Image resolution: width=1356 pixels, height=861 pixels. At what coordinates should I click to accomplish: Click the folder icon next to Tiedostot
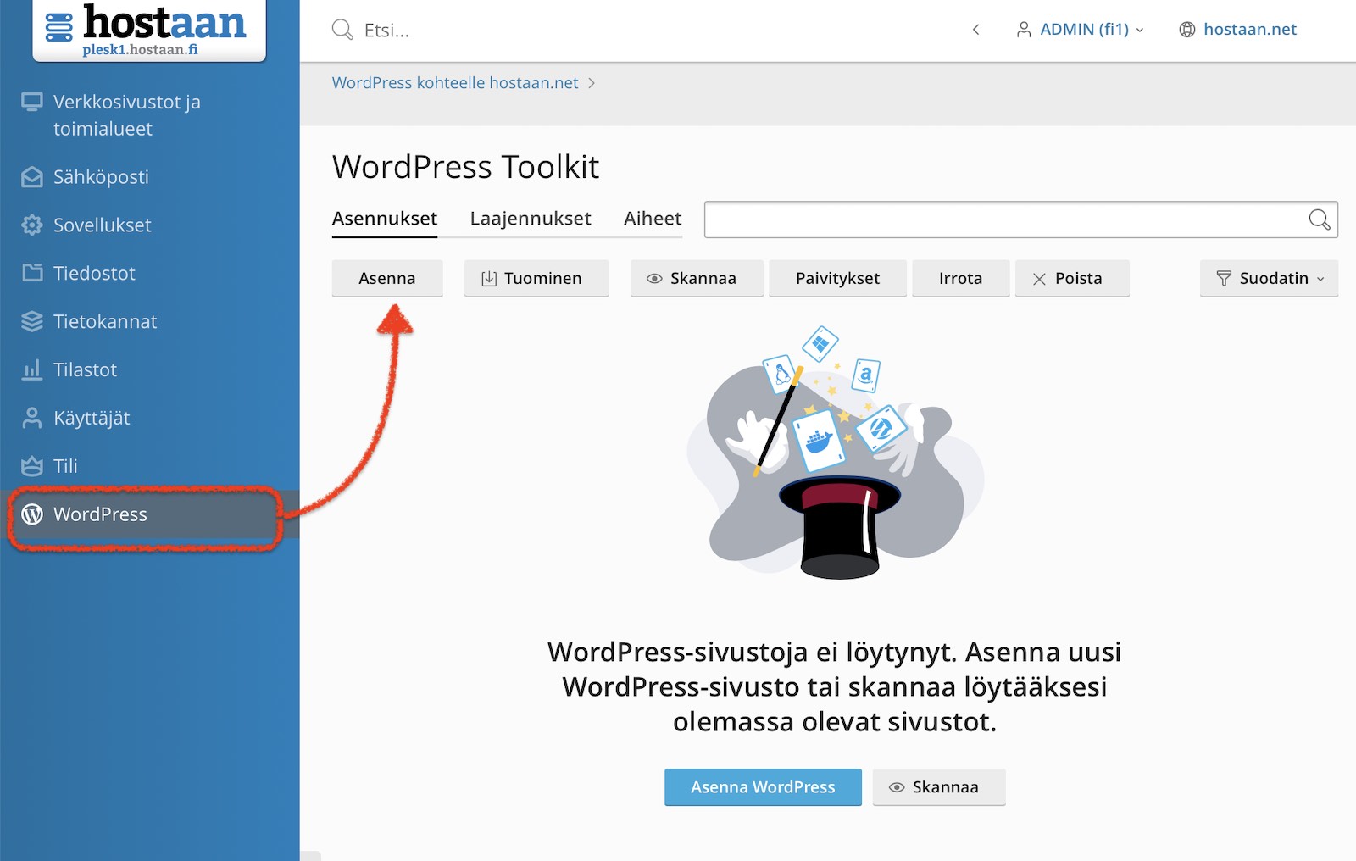click(x=32, y=273)
